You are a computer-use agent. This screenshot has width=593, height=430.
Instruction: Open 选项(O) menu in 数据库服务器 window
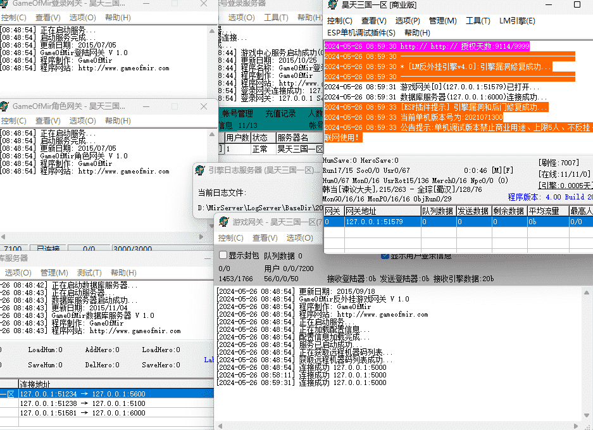18,273
